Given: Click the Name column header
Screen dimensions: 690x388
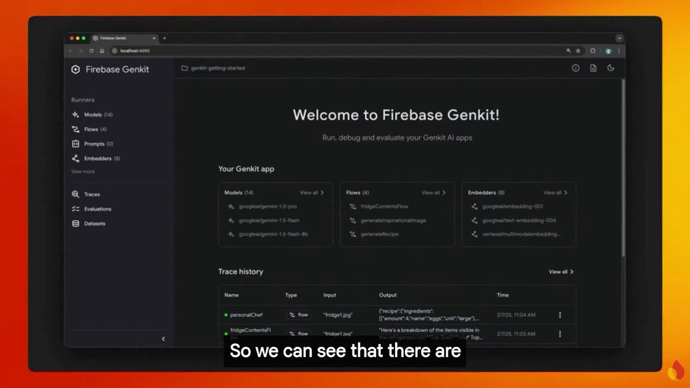Looking at the screenshot, I should coord(231,295).
